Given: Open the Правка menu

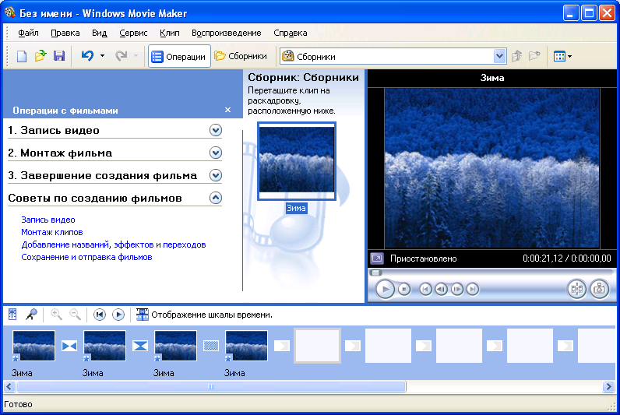Looking at the screenshot, I should [x=65, y=33].
